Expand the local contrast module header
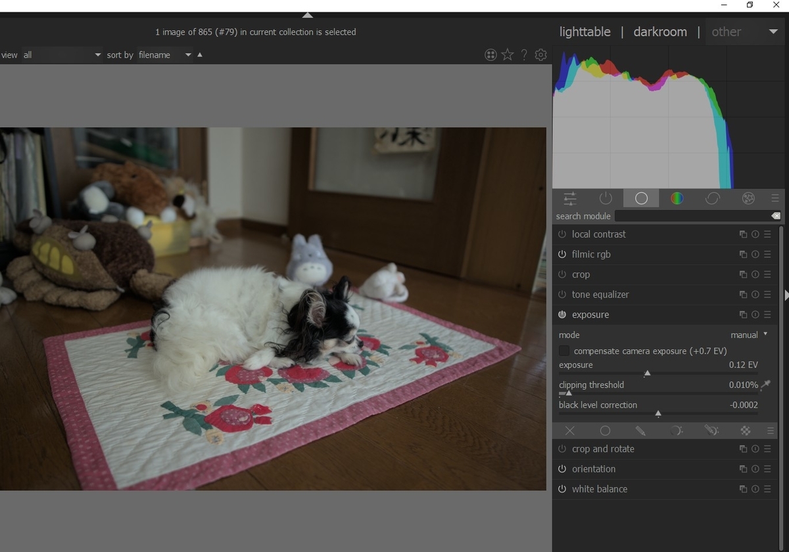The width and height of the screenshot is (789, 552). click(599, 234)
